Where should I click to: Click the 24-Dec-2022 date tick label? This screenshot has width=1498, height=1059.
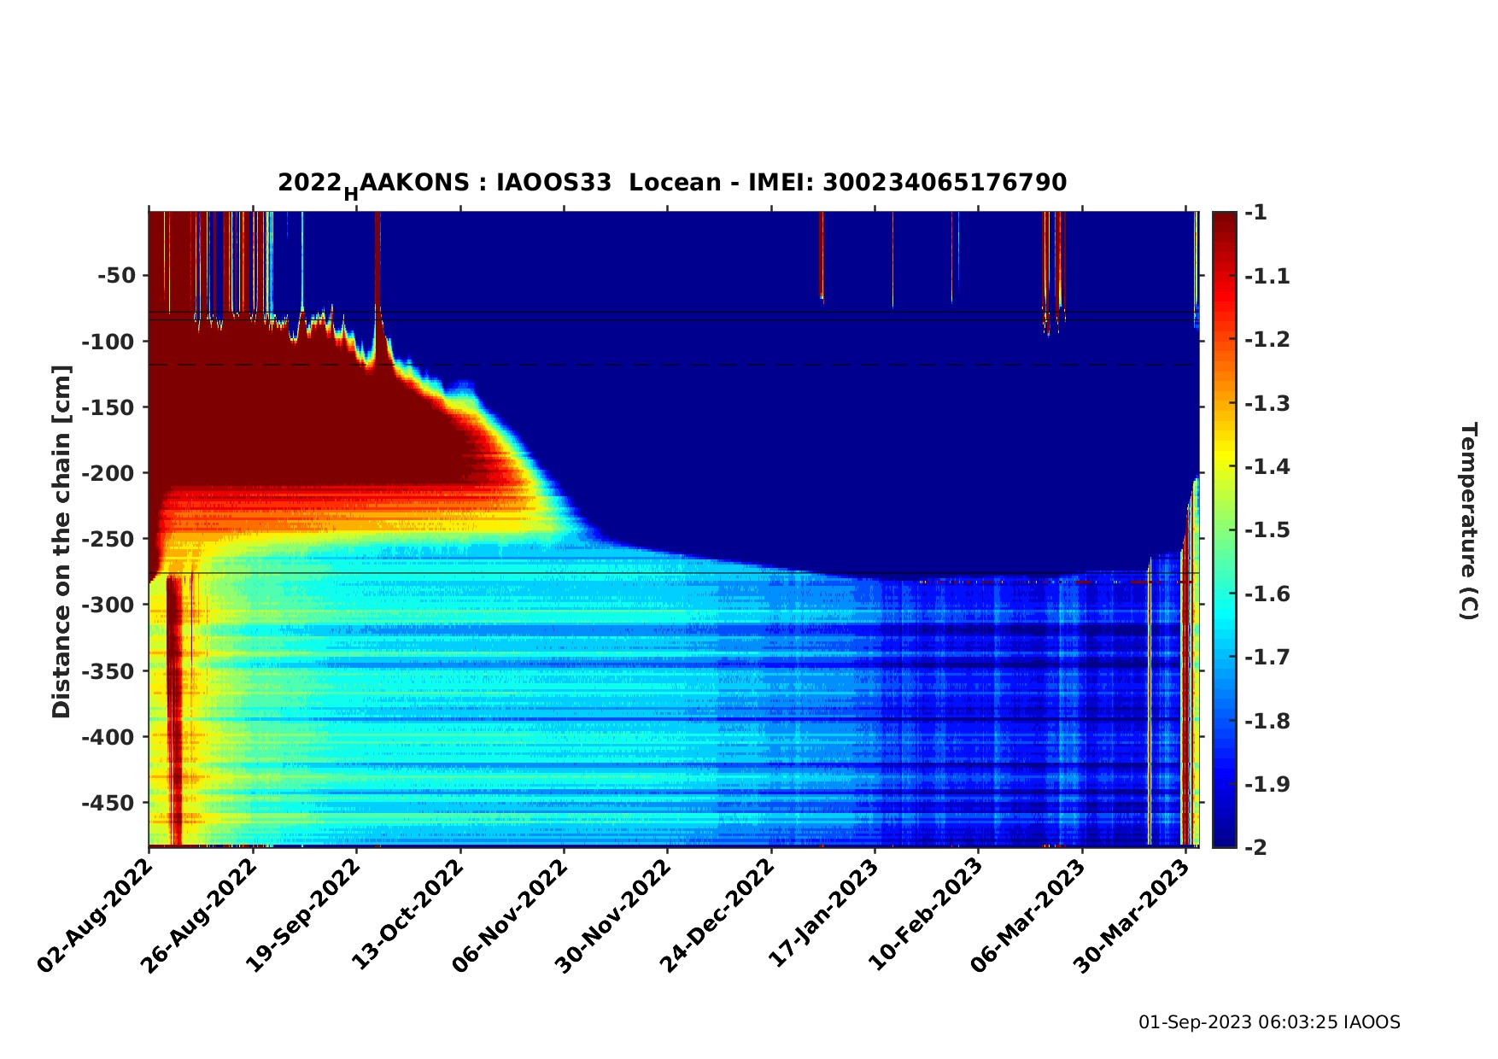[x=718, y=915]
